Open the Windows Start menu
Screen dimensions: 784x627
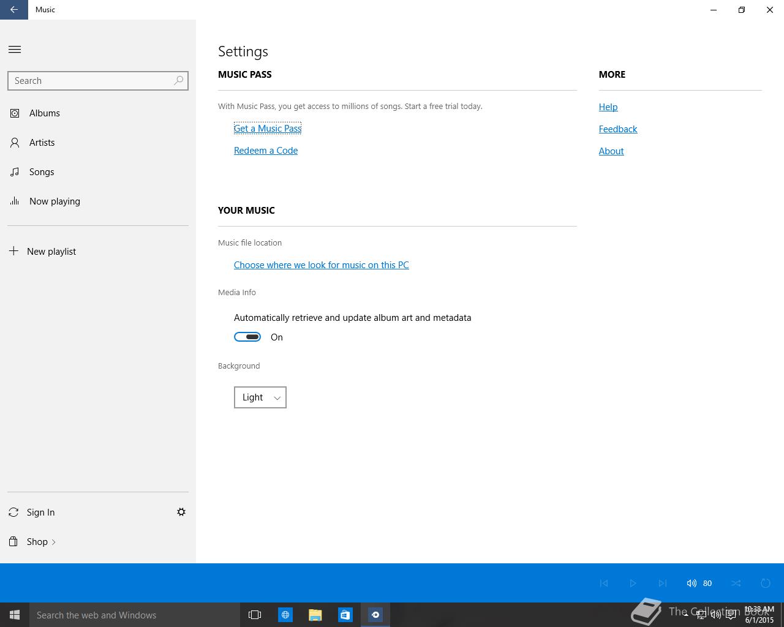pos(15,615)
